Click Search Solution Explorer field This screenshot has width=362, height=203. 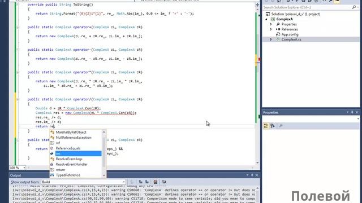coord(307,7)
